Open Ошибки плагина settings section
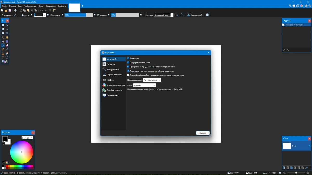Viewport: 312px width, 175px height. point(114,90)
